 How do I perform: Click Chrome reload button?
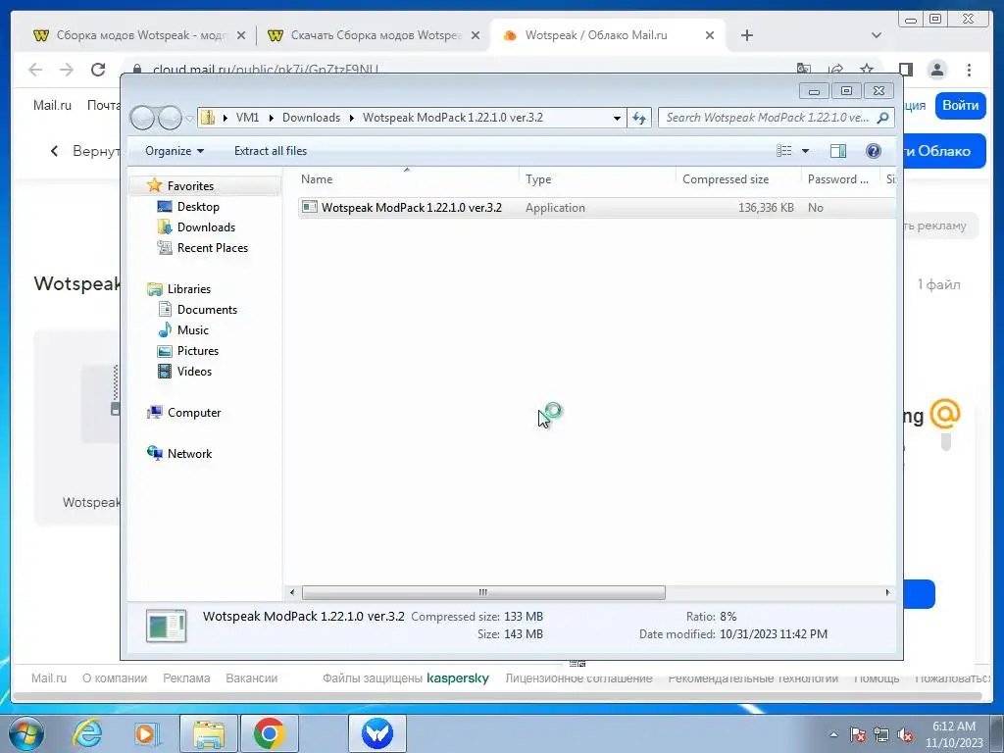click(x=97, y=70)
